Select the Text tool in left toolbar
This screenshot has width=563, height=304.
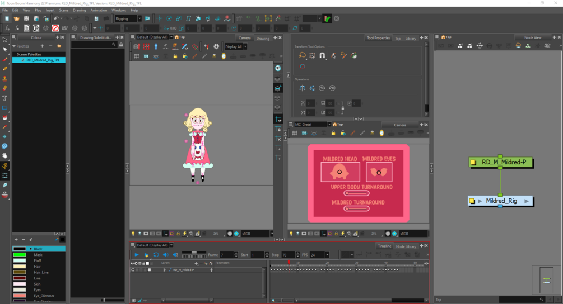(4, 98)
